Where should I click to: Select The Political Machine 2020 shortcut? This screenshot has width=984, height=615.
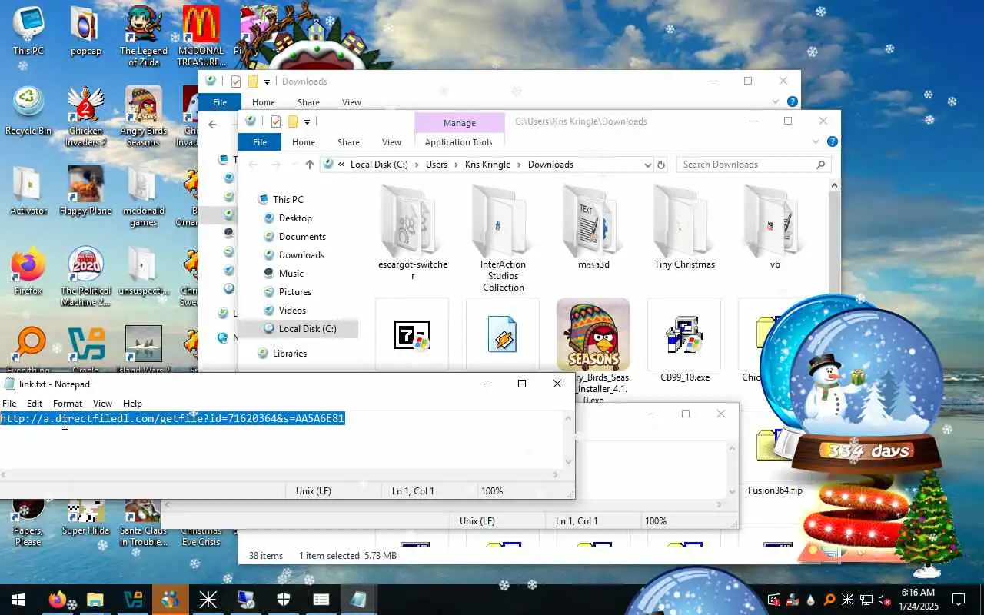click(x=86, y=277)
